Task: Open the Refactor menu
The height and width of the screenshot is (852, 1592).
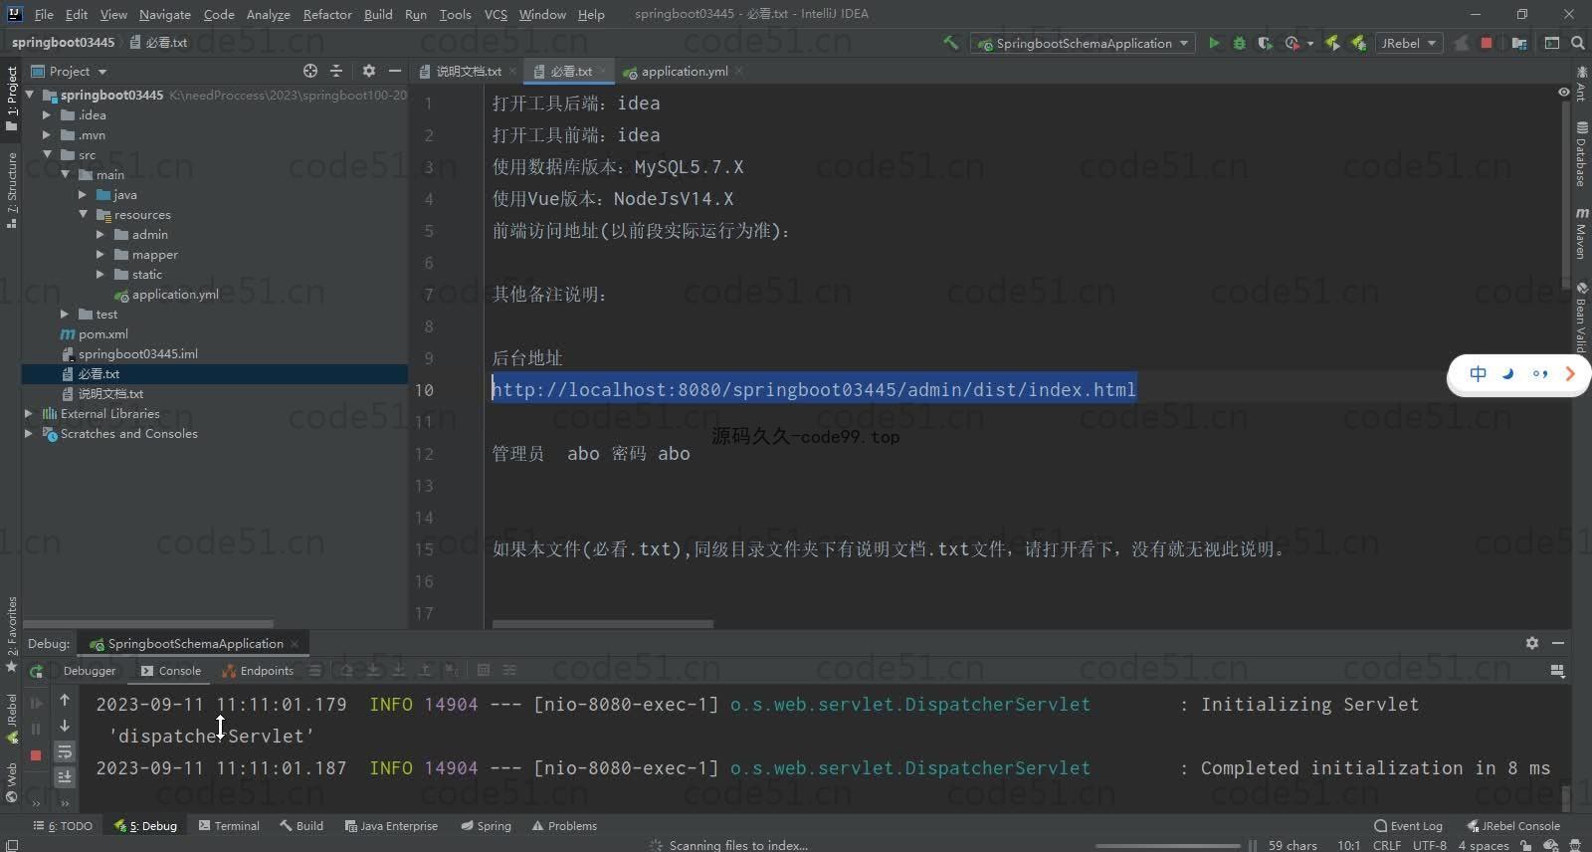Action: pyautogui.click(x=327, y=14)
